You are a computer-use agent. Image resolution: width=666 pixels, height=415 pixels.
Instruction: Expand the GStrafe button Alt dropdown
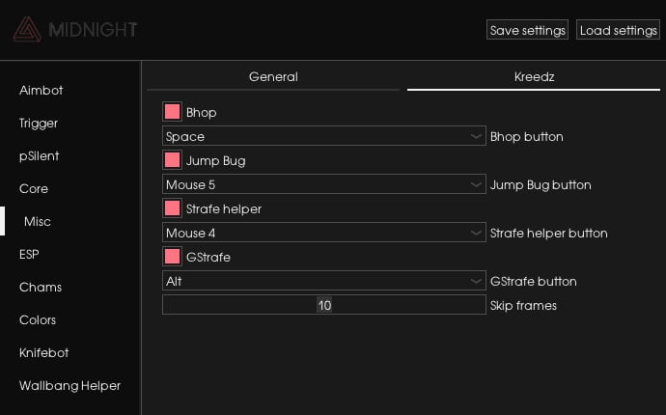point(324,281)
